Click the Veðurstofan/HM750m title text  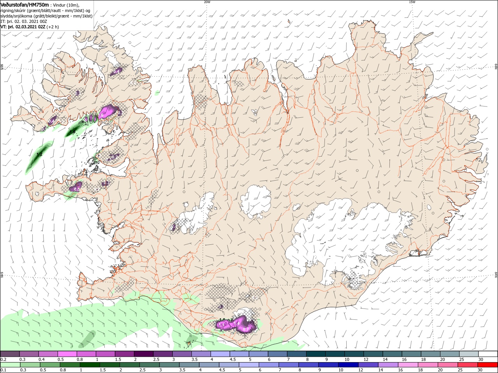(25, 4)
